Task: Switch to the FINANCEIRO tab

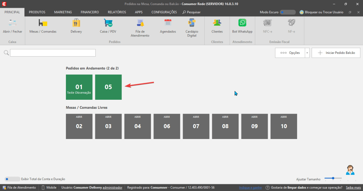Action: coord(90,12)
